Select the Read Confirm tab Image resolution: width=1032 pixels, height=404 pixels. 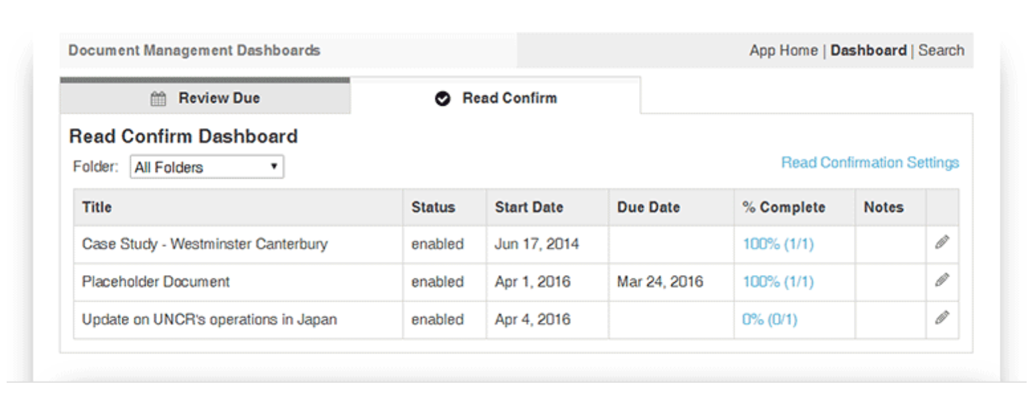(495, 98)
